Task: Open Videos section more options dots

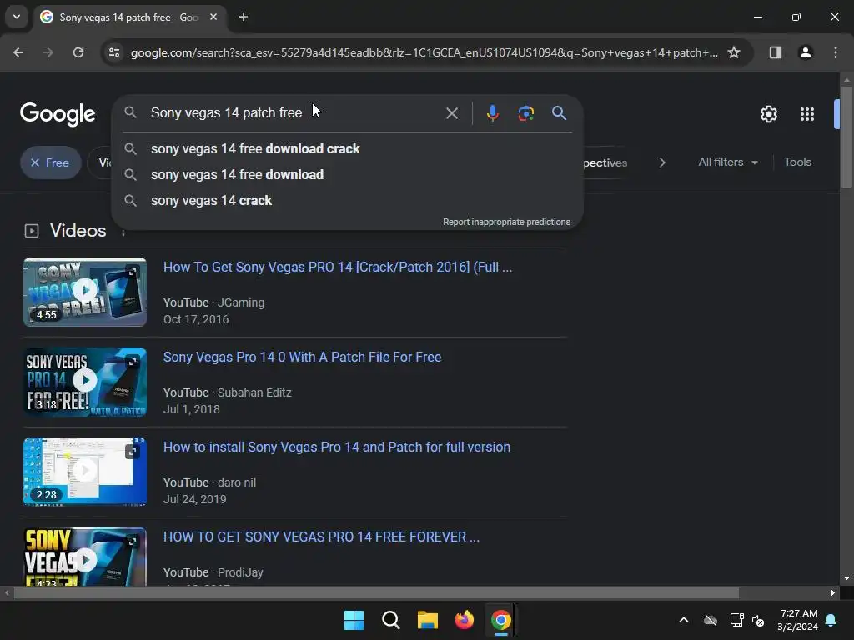Action: [123, 232]
